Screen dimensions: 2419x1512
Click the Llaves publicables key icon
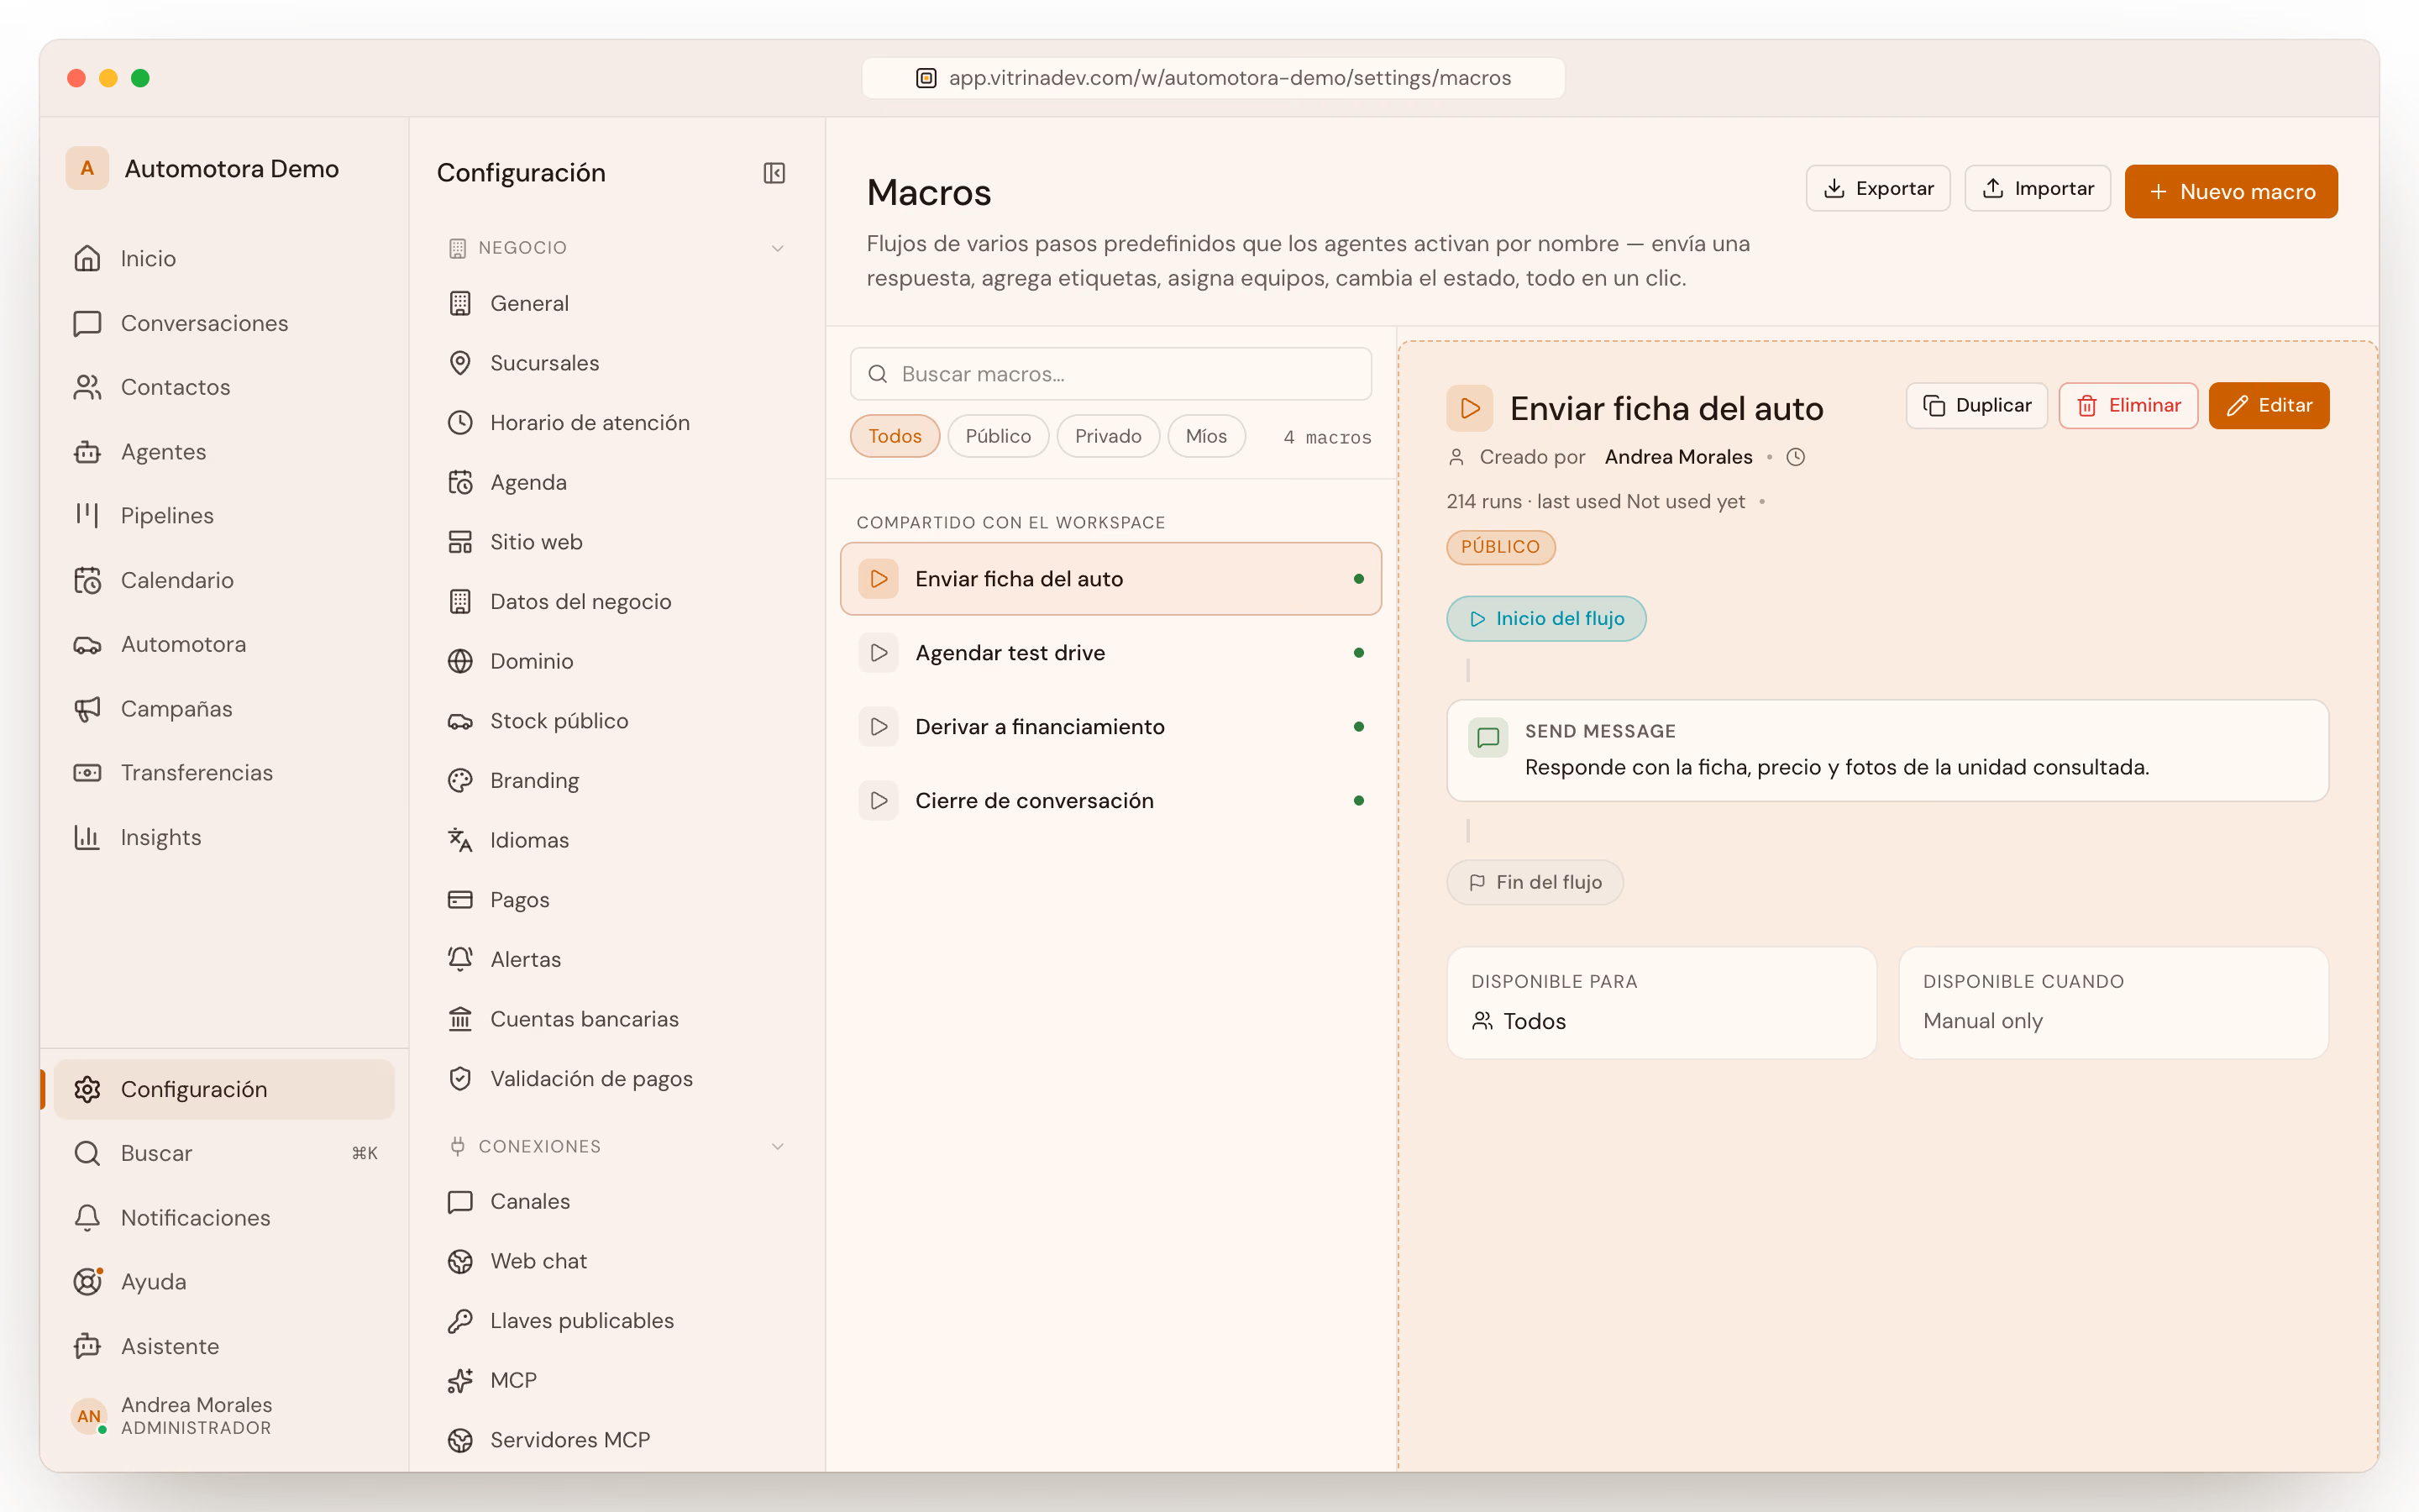click(459, 1321)
